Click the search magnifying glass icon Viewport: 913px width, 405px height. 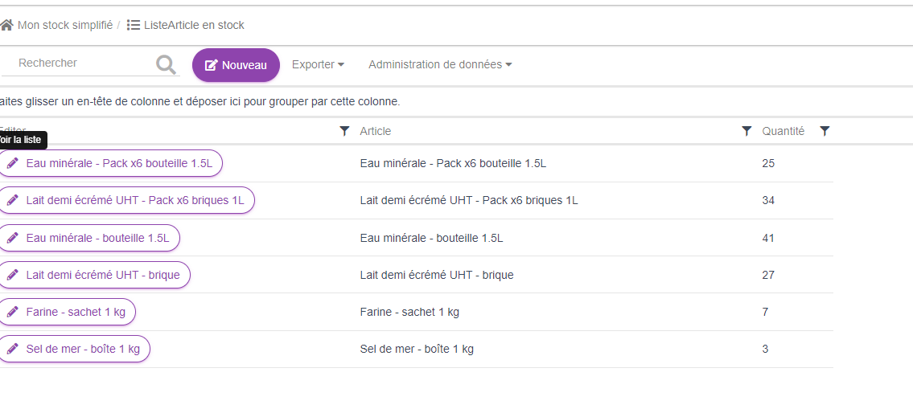[x=166, y=65]
